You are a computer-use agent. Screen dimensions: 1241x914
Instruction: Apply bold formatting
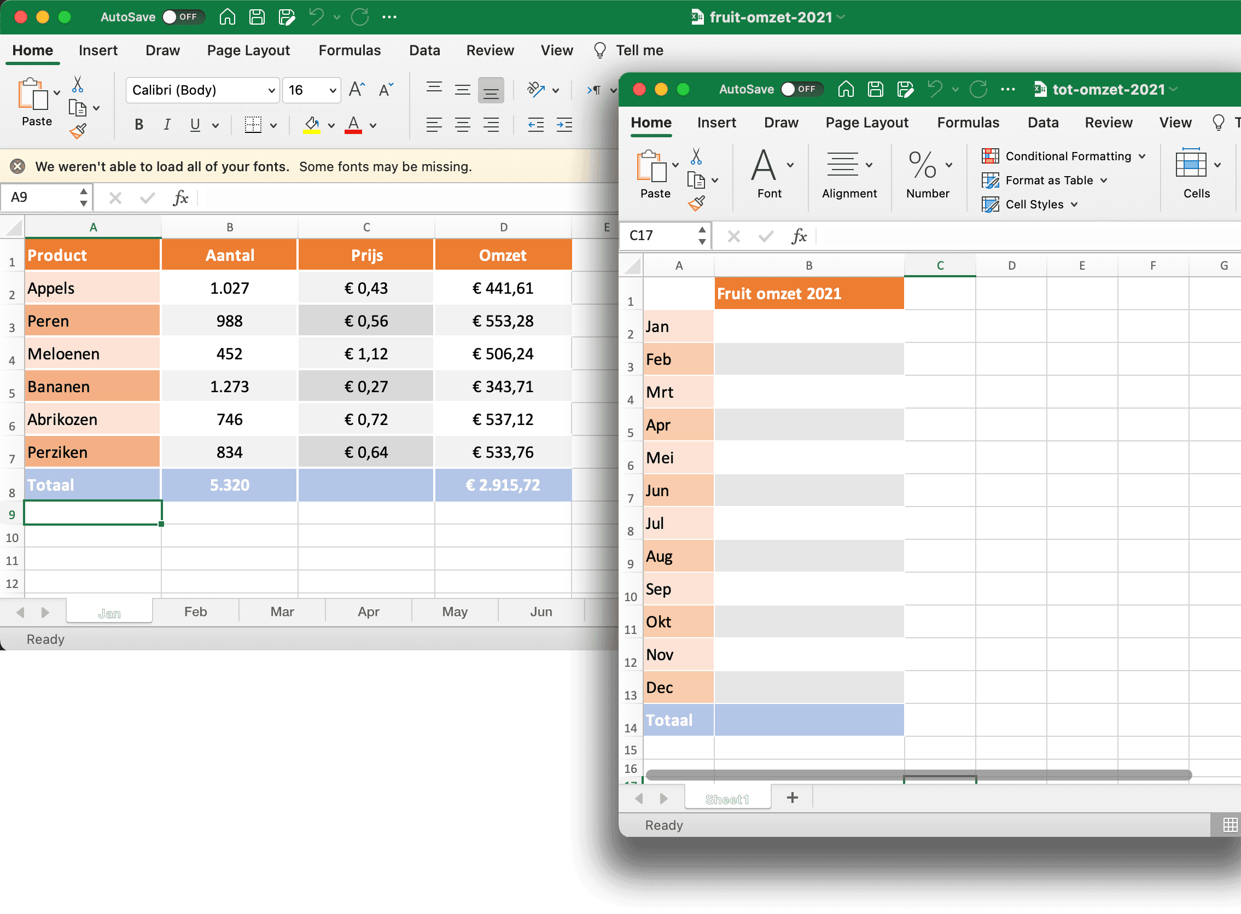point(138,125)
